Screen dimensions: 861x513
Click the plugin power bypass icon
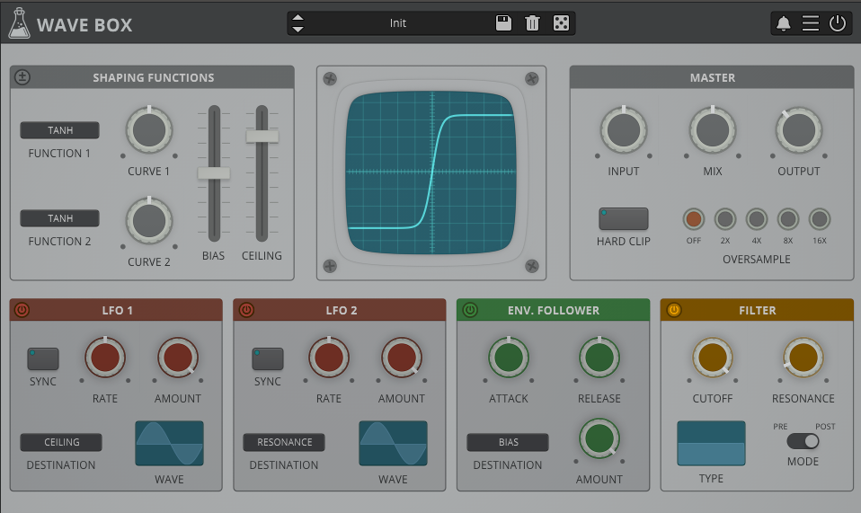(838, 23)
